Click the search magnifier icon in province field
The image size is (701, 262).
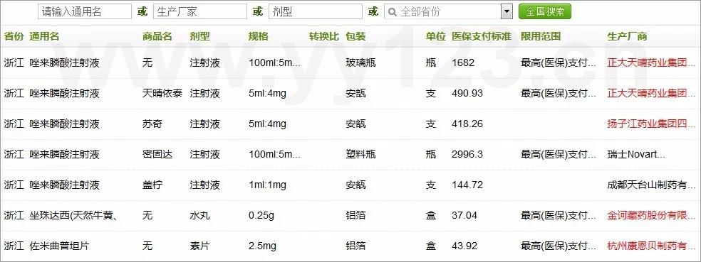click(393, 11)
